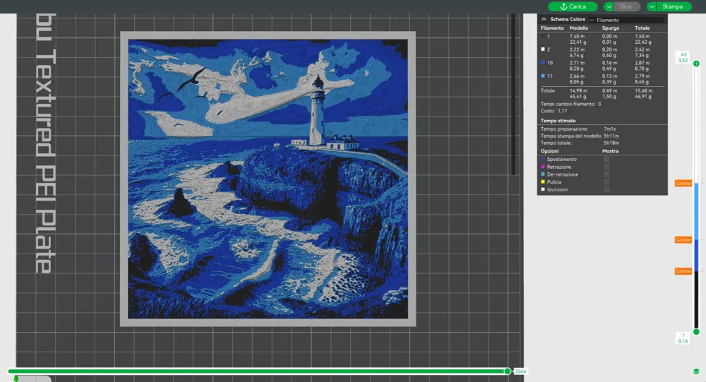
Task: Click the Tempo totale 5h18m value
Action: (611, 143)
